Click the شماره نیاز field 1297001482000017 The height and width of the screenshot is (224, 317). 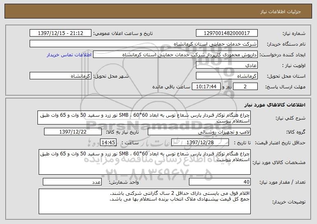pos(226,33)
